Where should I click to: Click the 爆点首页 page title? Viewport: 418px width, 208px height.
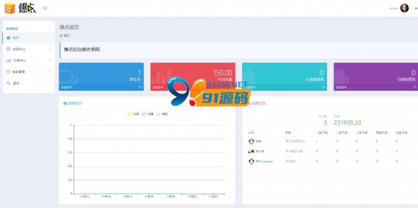(x=69, y=27)
